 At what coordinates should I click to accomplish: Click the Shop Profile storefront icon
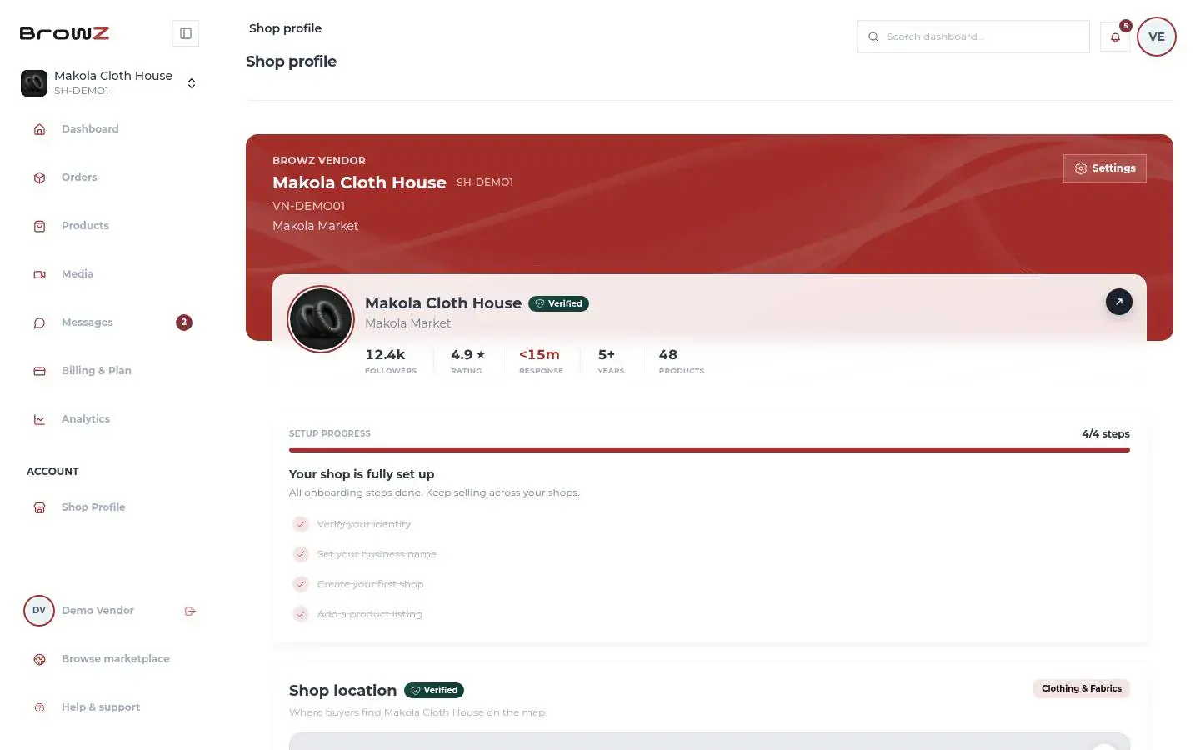coord(39,507)
